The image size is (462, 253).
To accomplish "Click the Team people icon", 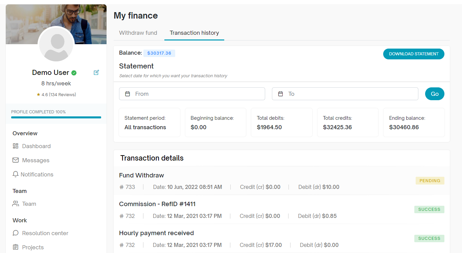I will click(x=16, y=204).
